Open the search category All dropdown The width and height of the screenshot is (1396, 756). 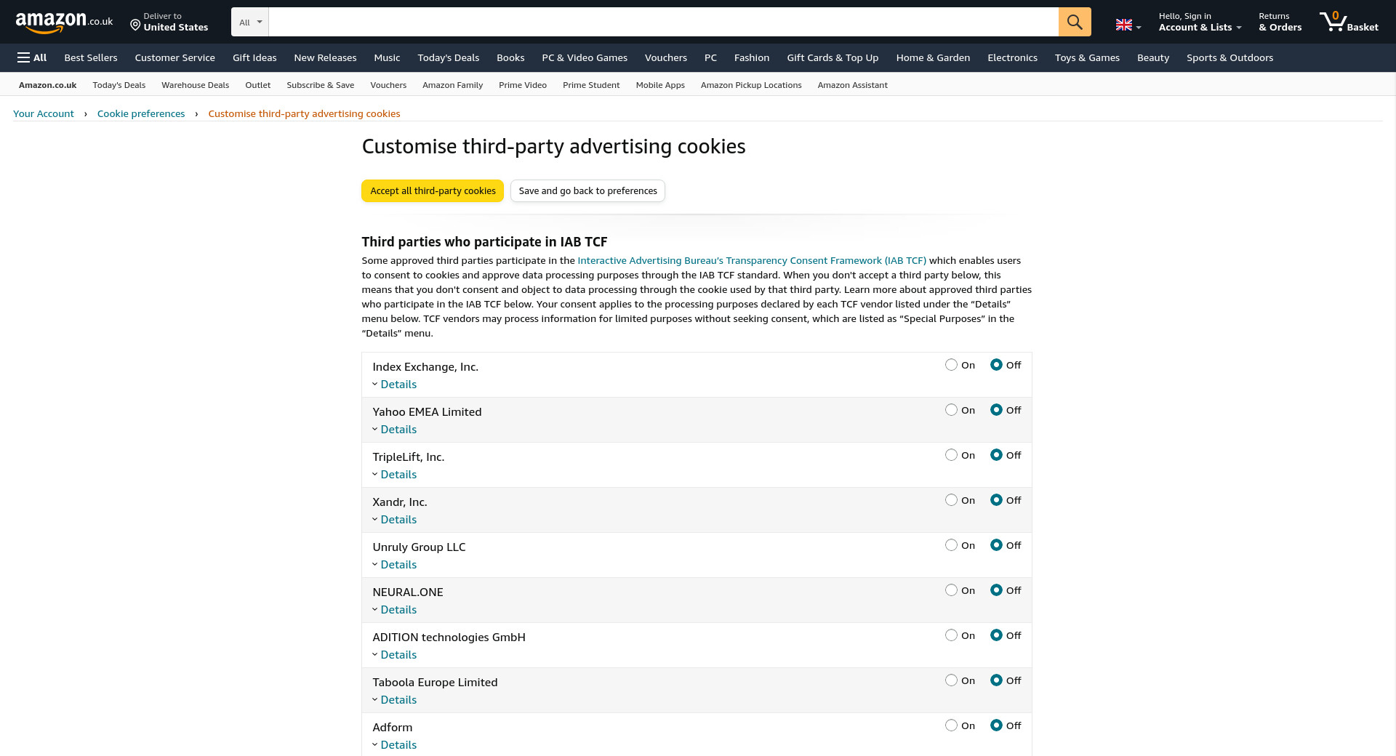(250, 22)
